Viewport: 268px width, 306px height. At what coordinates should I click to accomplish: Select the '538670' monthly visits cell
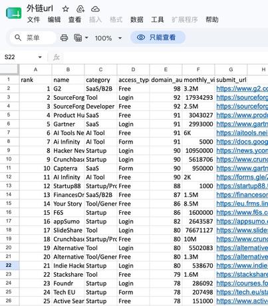198,265
